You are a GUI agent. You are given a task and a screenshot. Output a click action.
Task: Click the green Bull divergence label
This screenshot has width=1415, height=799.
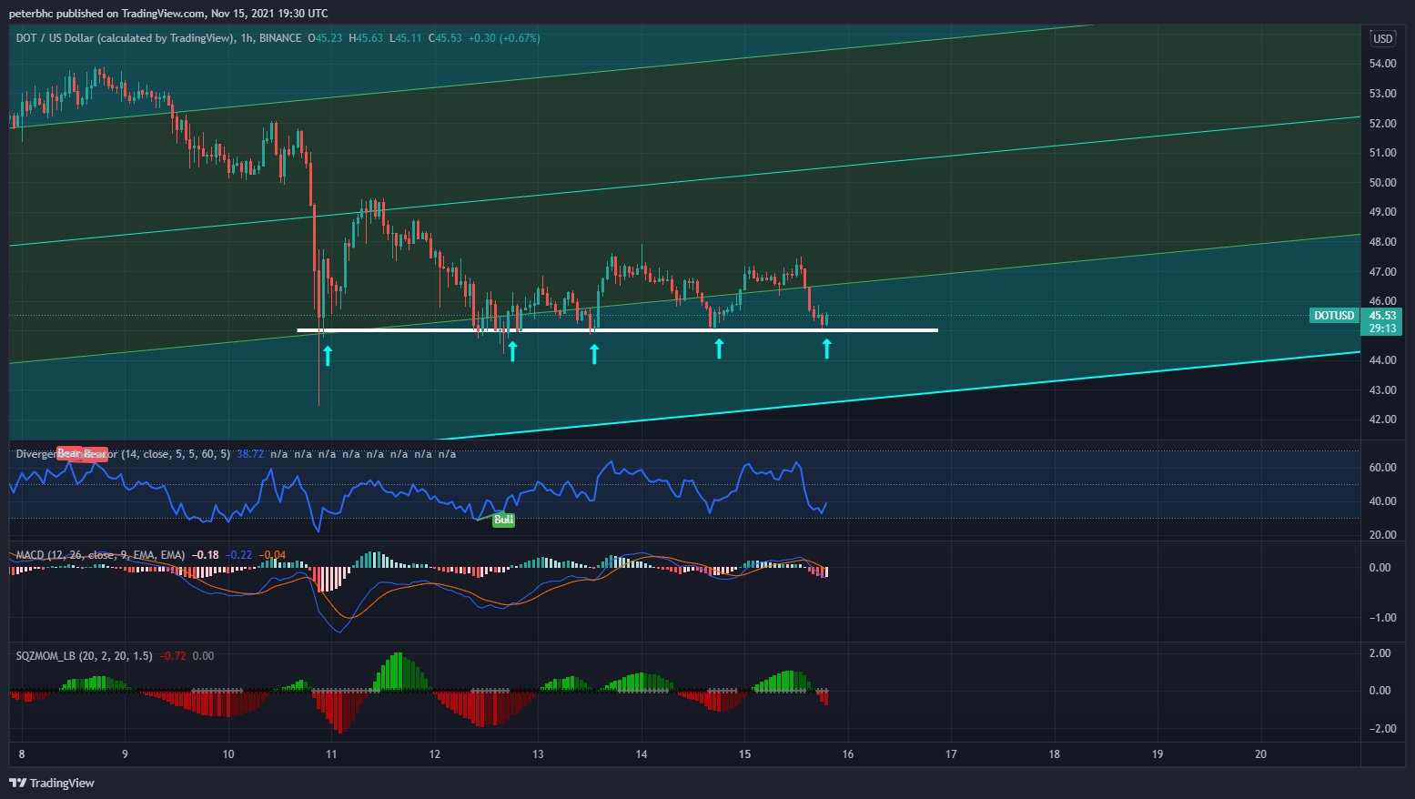(x=503, y=520)
